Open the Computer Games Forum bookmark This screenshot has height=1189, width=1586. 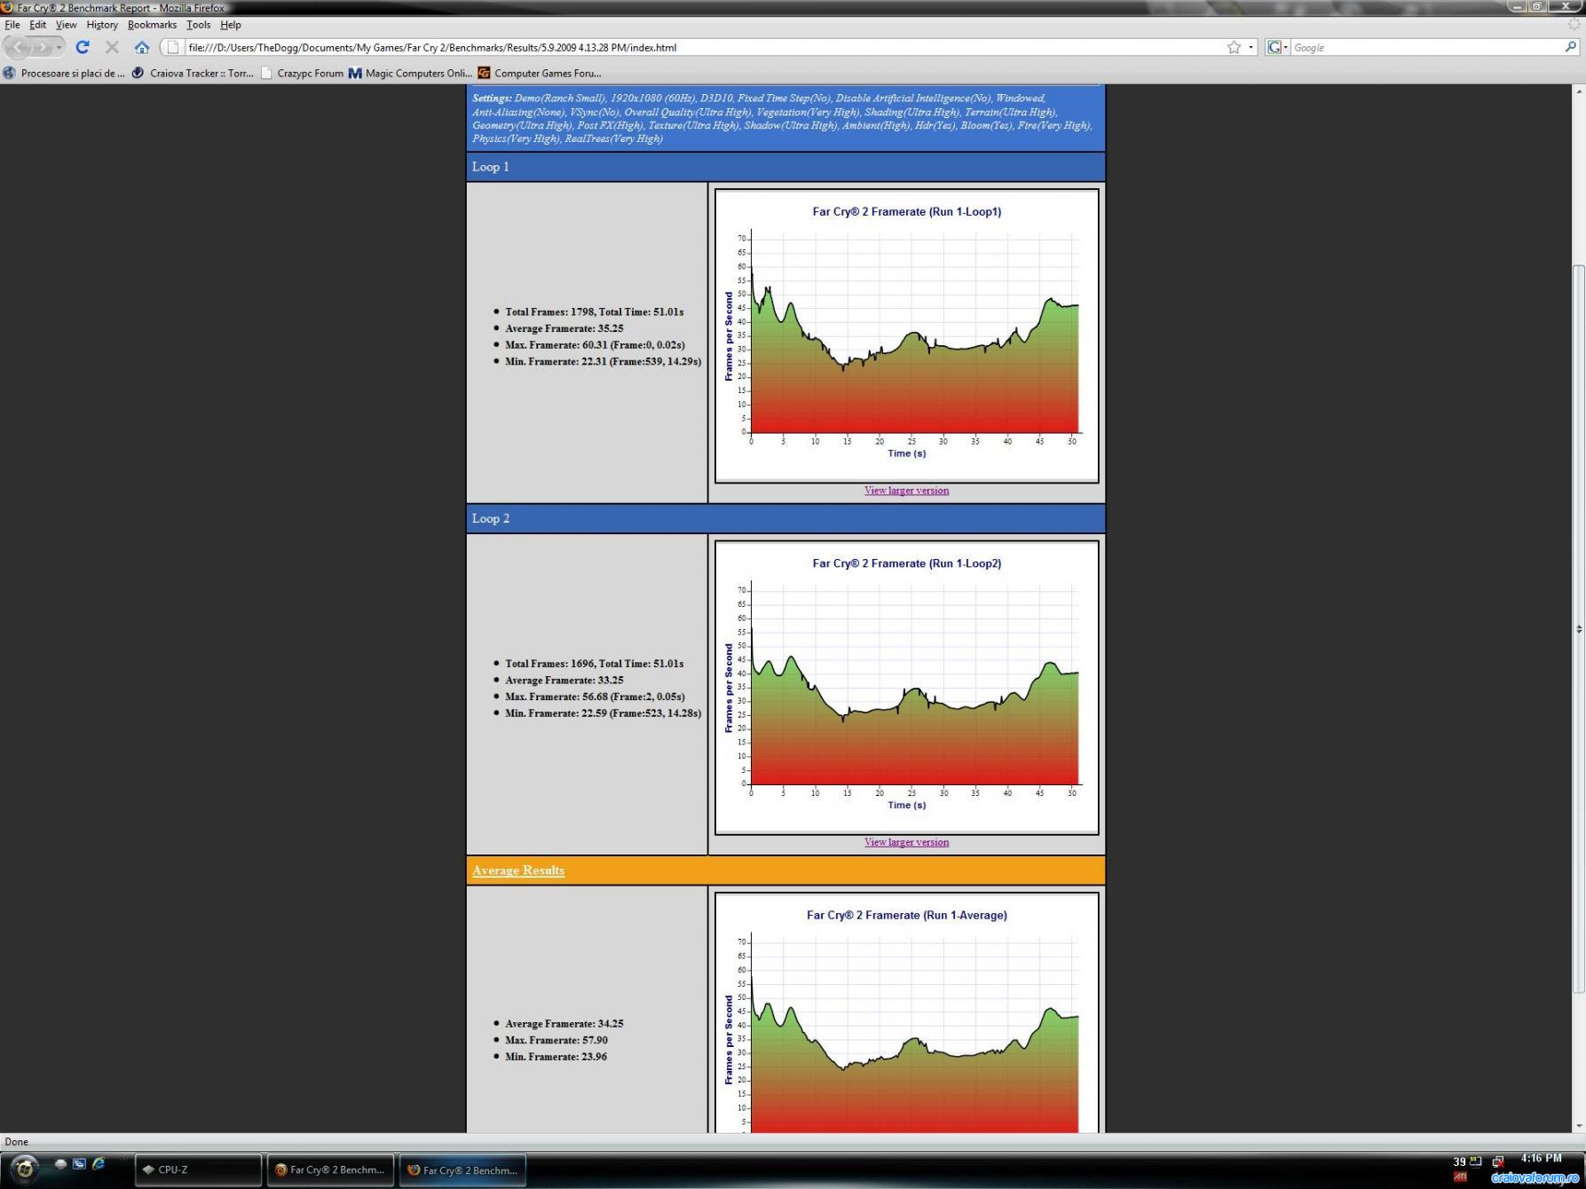540,73
